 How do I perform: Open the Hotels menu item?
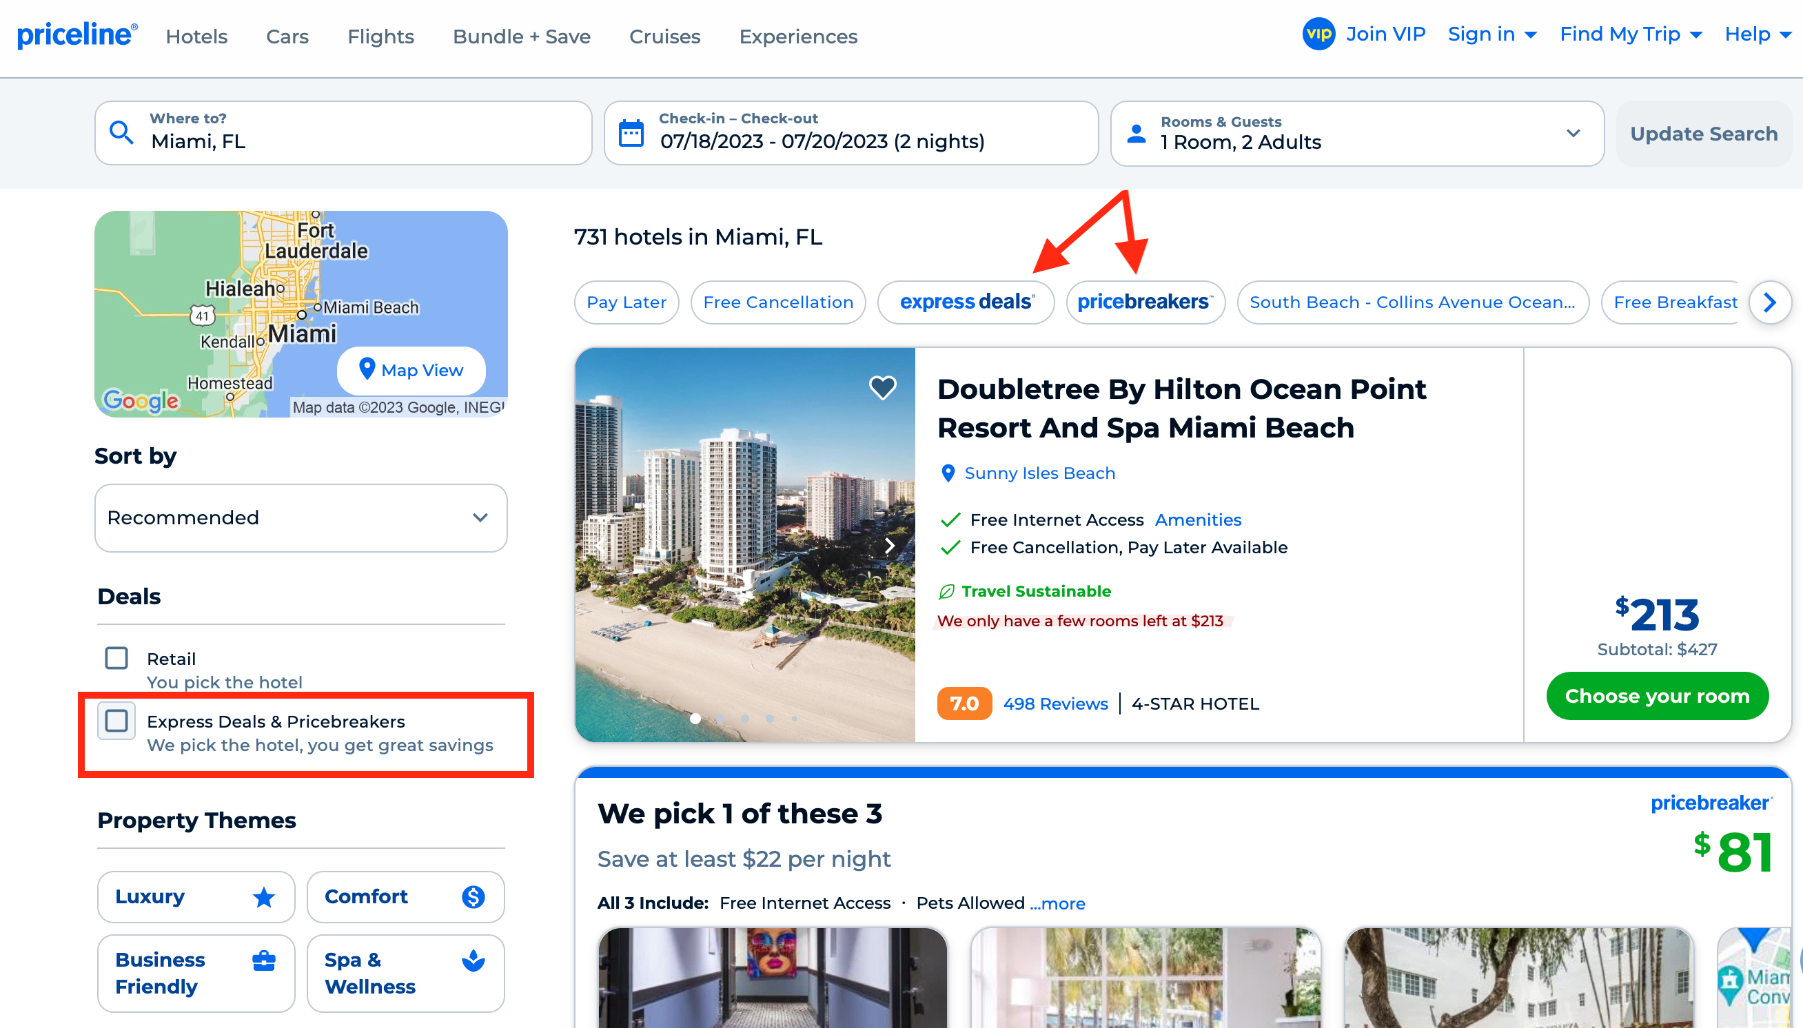click(x=197, y=36)
